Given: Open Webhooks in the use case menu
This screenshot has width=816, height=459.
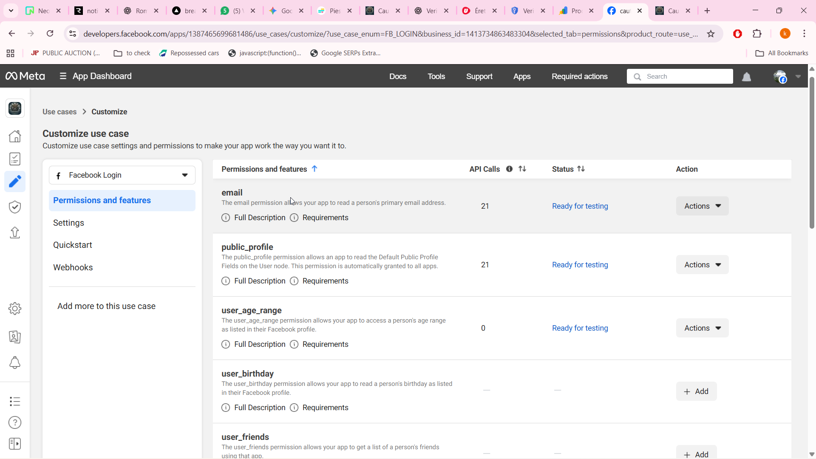Looking at the screenshot, I should [x=73, y=268].
